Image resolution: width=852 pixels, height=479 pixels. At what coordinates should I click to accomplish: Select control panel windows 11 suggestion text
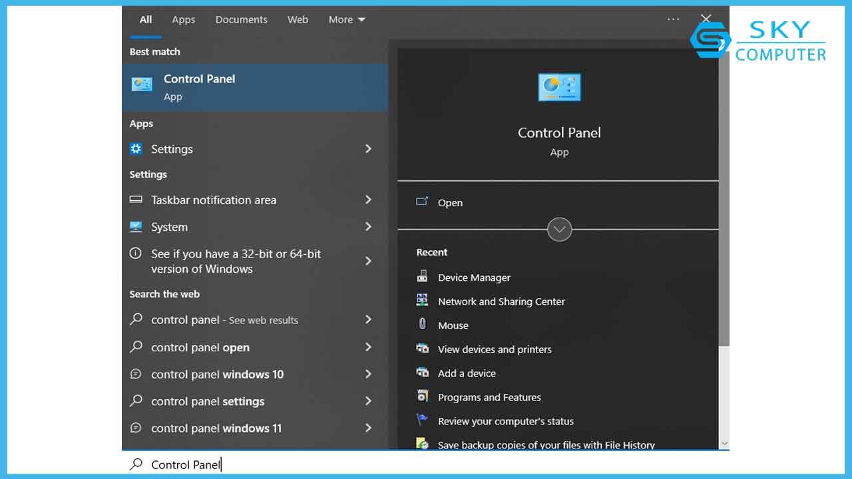click(216, 428)
